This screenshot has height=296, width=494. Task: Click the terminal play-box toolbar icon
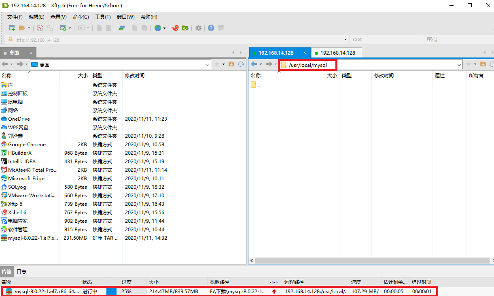tap(81, 28)
